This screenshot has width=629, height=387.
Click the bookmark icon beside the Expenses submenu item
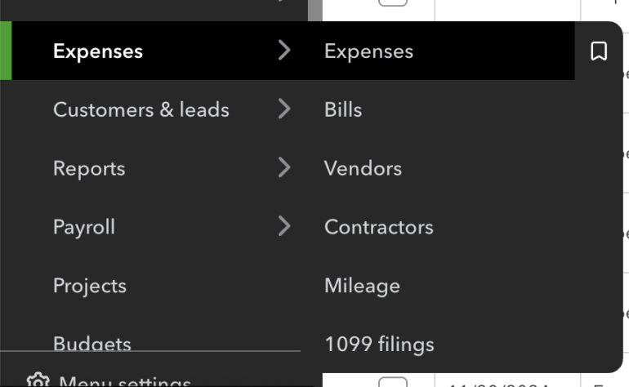(599, 51)
